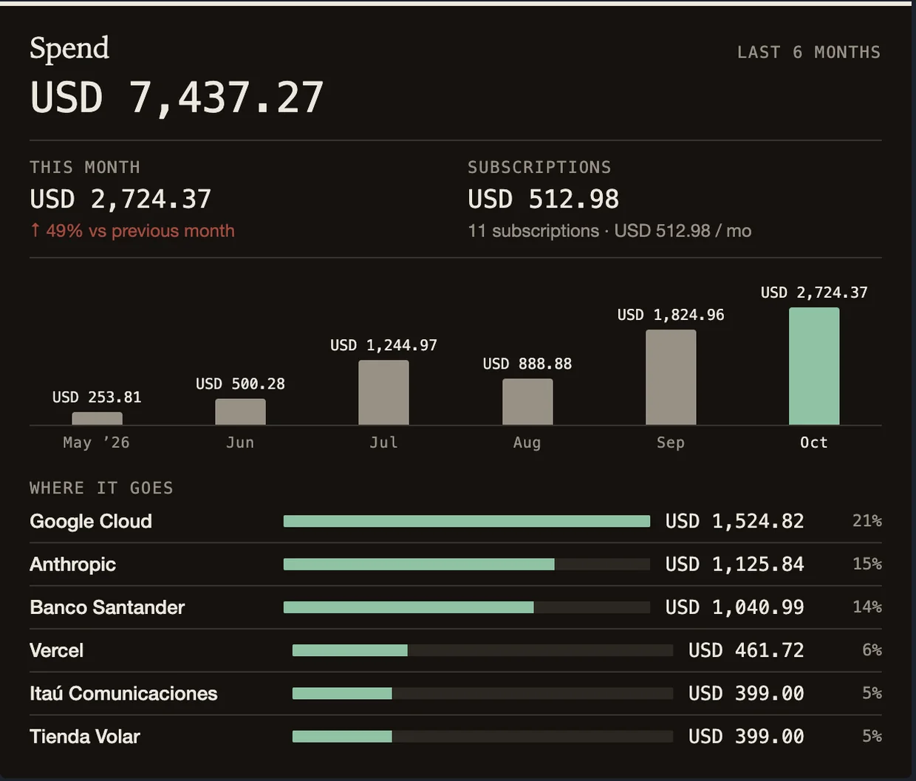Click the USD 1,244.97 bar label
Screen dimensions: 916x781
(x=383, y=345)
